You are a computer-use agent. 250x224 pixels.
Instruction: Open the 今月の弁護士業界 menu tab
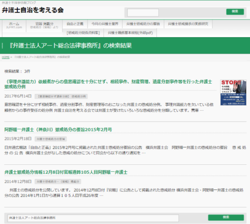[x=105, y=24]
